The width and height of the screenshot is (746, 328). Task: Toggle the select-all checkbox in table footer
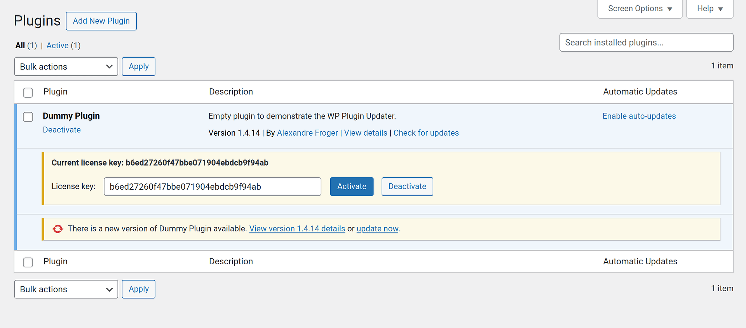tap(28, 262)
